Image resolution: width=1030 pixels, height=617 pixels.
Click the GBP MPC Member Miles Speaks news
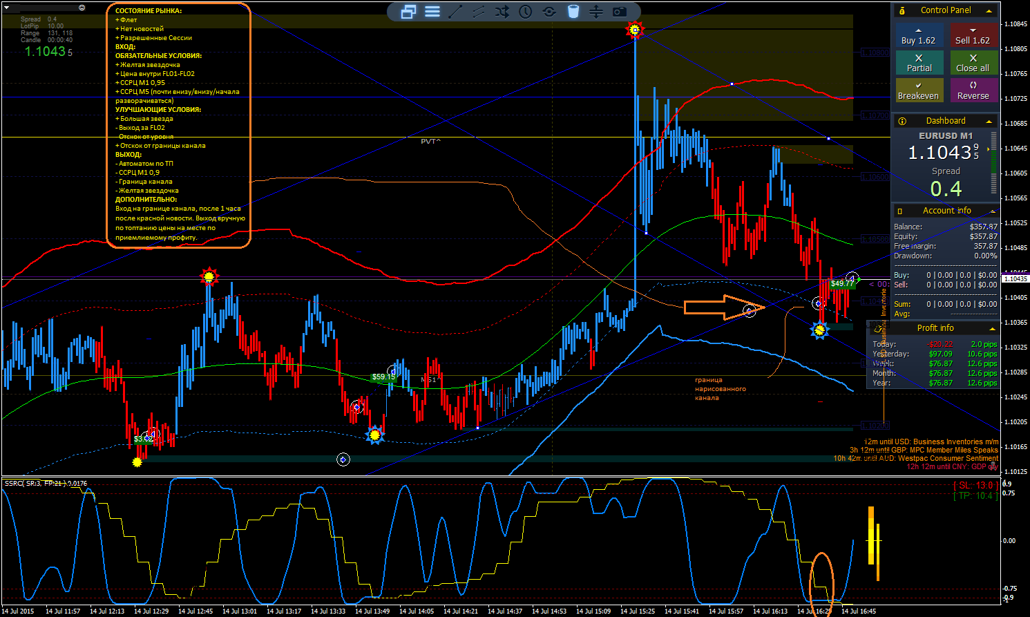924,450
